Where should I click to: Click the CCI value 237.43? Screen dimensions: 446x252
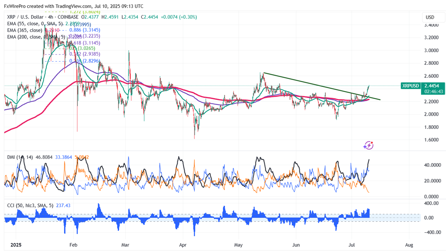pos(63,205)
